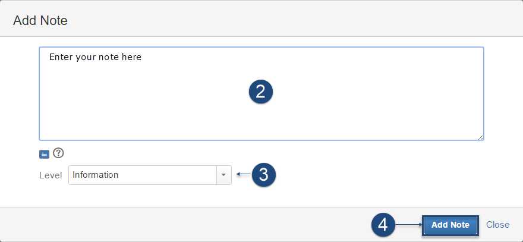The height and width of the screenshot is (242, 523).
Task: Click the numbered callout 4 badge
Action: click(x=383, y=225)
